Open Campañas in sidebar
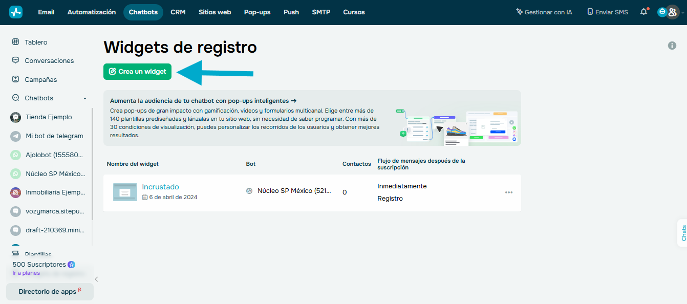Image resolution: width=687 pixels, height=304 pixels. (x=41, y=79)
